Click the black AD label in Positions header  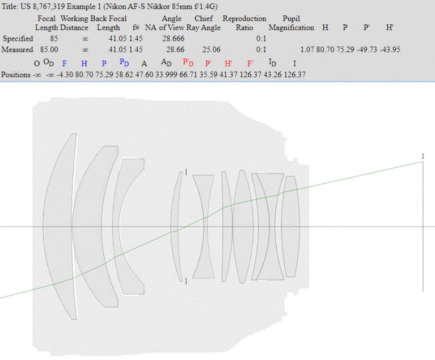tap(166, 63)
